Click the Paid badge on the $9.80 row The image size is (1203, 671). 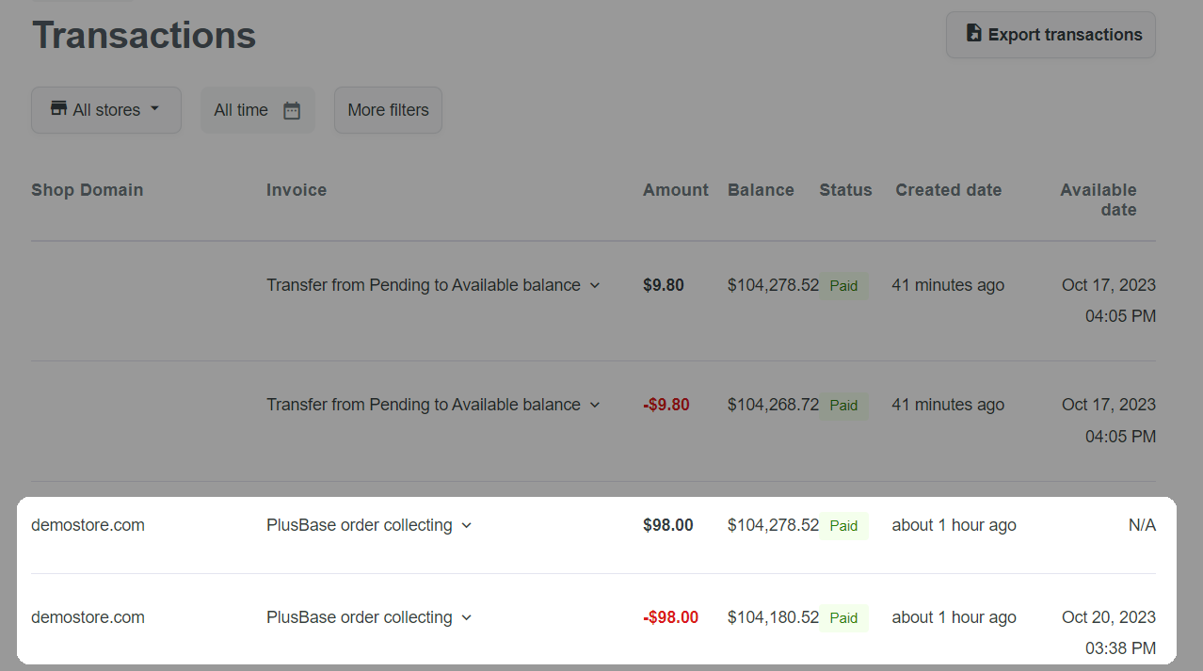pyautogui.click(x=843, y=285)
